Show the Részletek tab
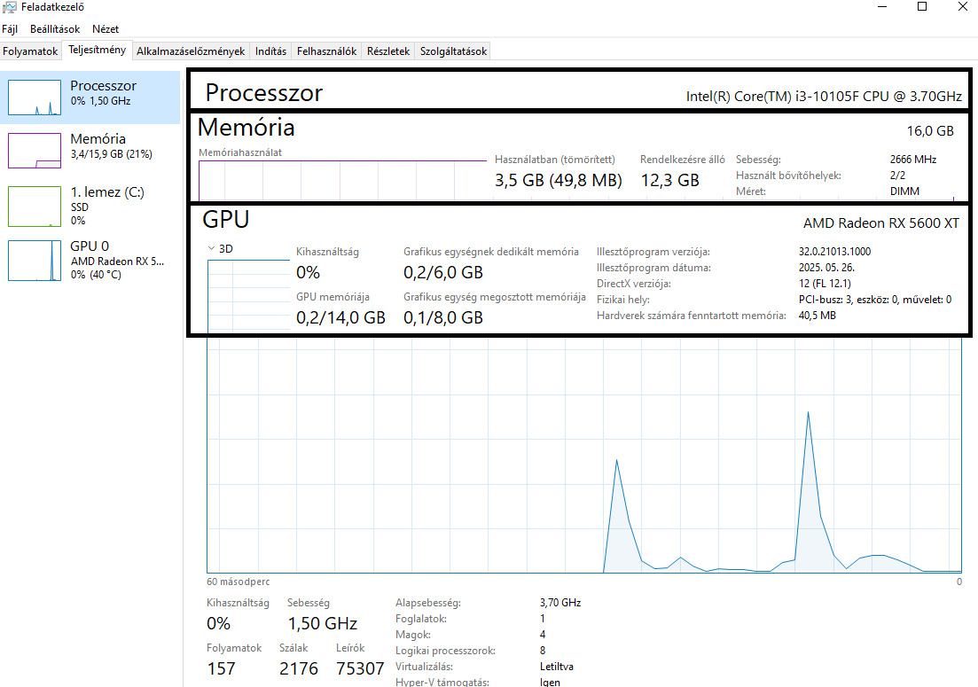Image resolution: width=978 pixels, height=687 pixels. click(388, 51)
